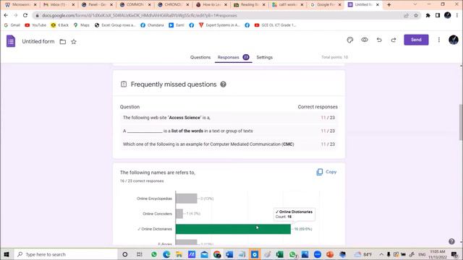Click the Untitled form title
This screenshot has width=463, height=260.
[38, 42]
